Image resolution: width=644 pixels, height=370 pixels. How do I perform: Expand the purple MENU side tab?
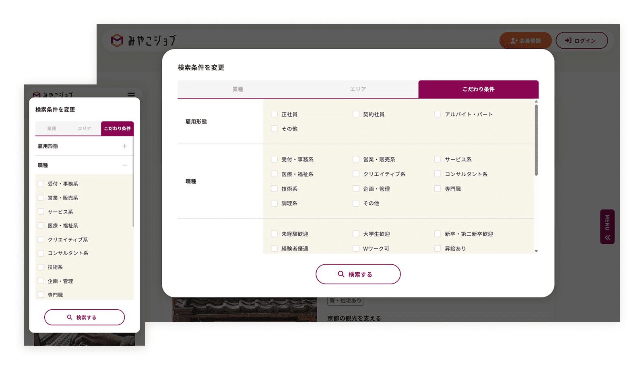tap(607, 226)
